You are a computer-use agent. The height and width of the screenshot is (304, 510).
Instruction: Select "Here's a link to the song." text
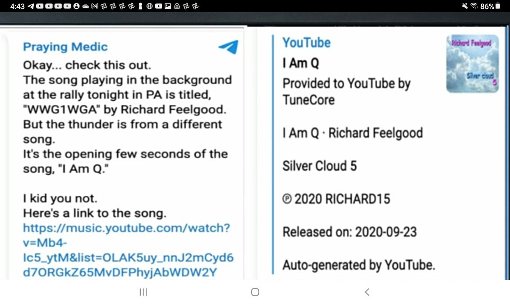coord(94,213)
